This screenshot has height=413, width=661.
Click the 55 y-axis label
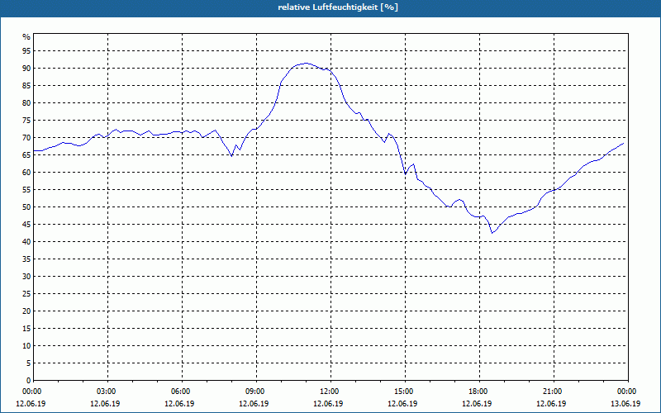point(26,190)
